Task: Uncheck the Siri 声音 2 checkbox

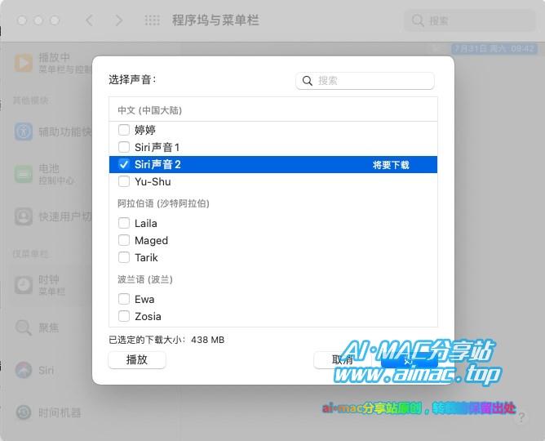Action: click(124, 164)
